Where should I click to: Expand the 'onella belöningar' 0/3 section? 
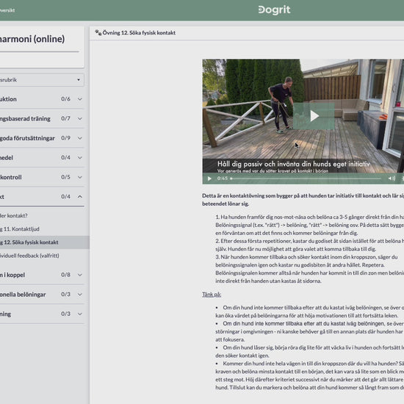41,295
